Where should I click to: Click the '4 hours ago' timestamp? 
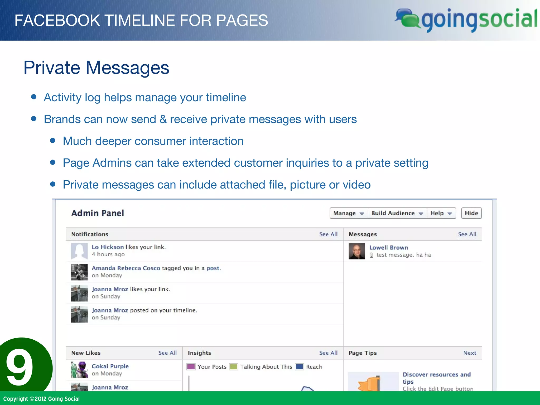pyautogui.click(x=108, y=254)
